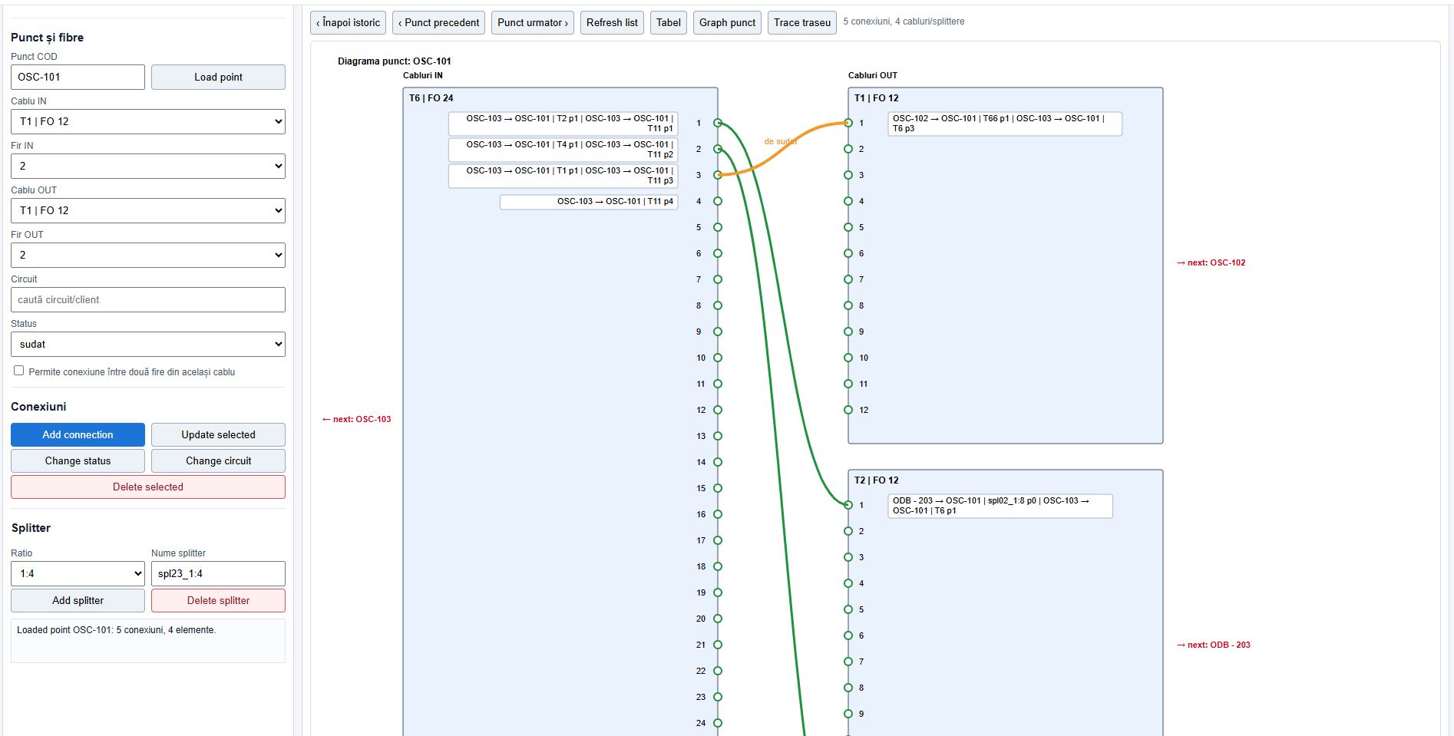Click port 12 of T1 | FO 12 cable
This screenshot has width=1454, height=736.
click(x=848, y=410)
